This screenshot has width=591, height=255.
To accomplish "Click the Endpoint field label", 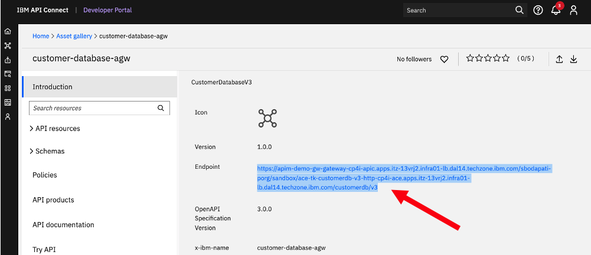I will click(207, 166).
